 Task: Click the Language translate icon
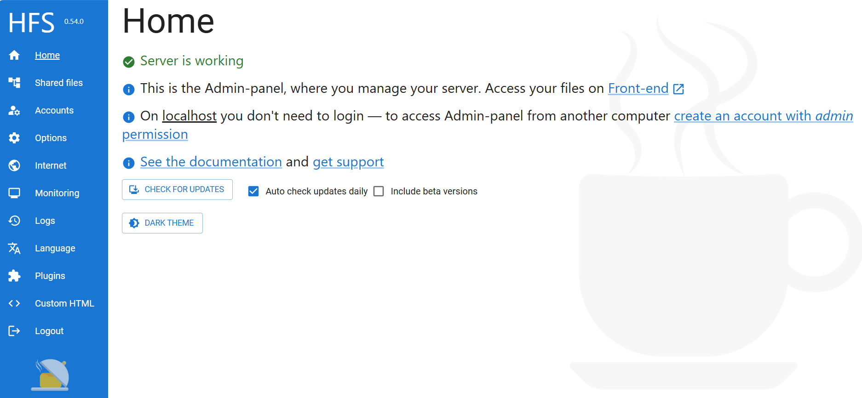coord(14,248)
